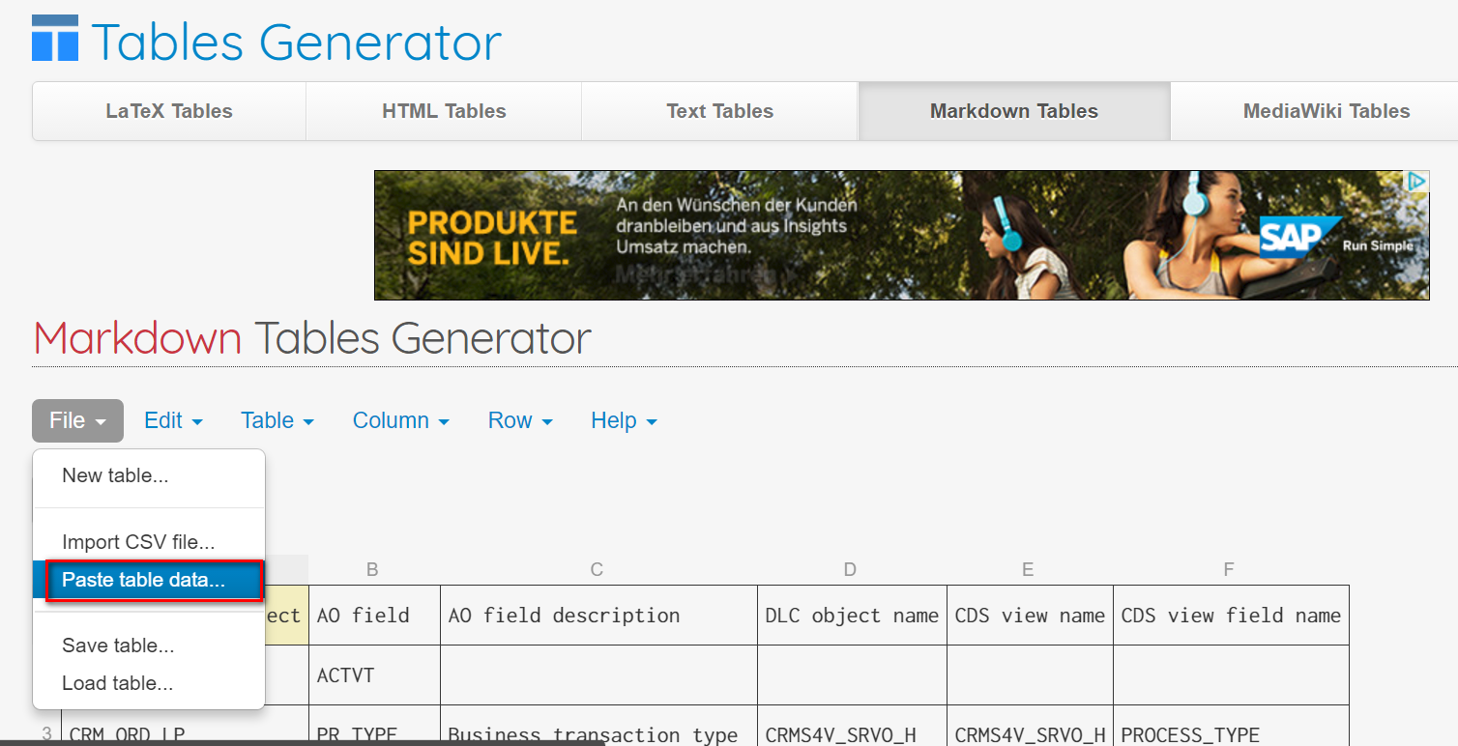Collapse the File dropdown menu

77,420
